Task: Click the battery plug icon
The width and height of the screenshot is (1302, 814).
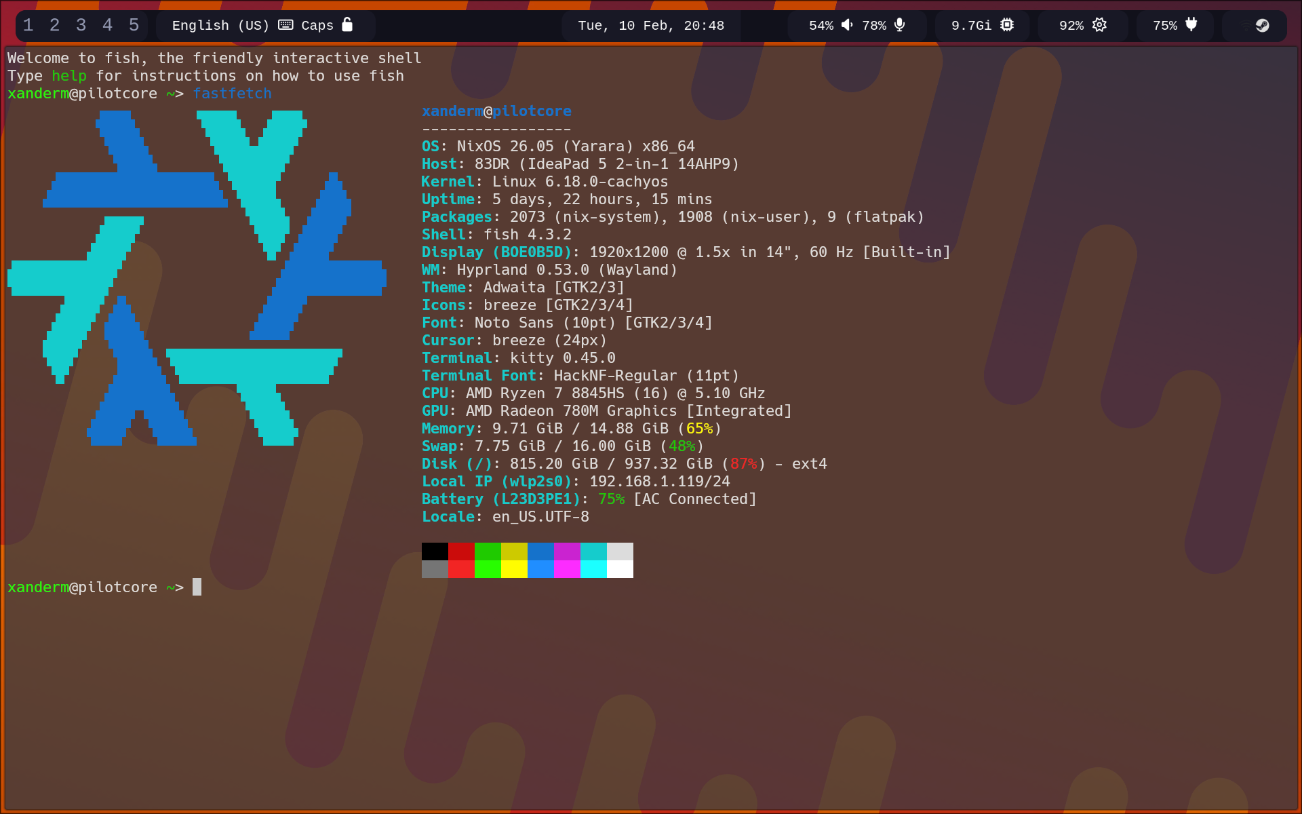Action: 1191,25
